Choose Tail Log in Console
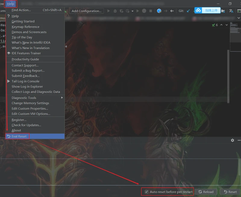This screenshot has width=241, height=197. tap(35, 81)
